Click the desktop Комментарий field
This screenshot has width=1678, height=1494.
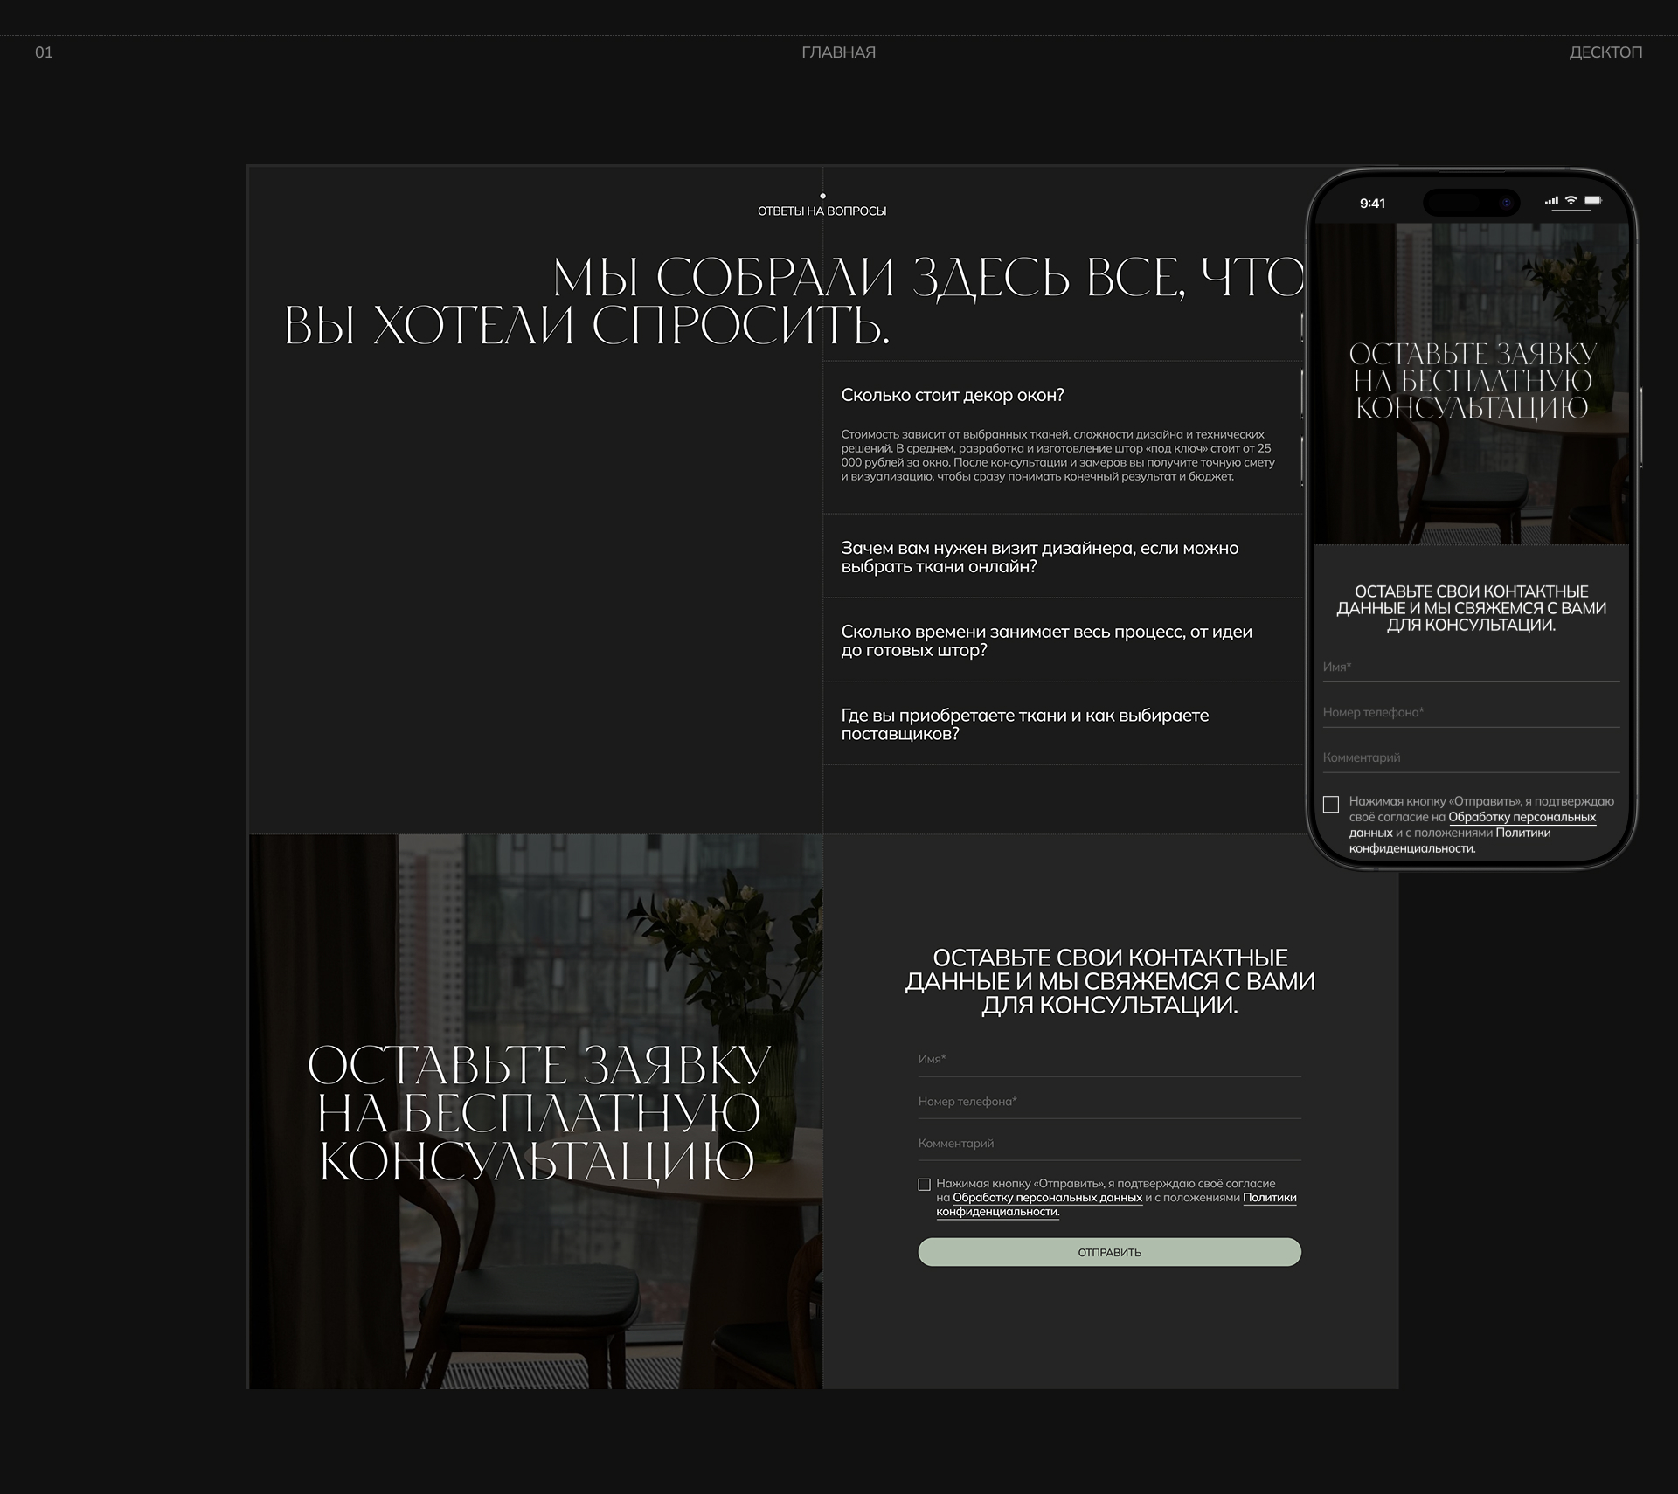(x=1109, y=1144)
